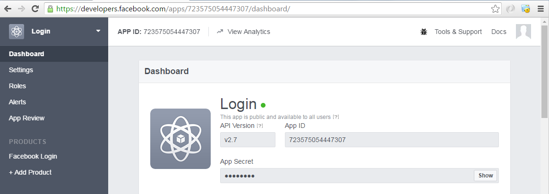Open View Analytics link
This screenshot has width=549, height=194.
click(x=249, y=32)
